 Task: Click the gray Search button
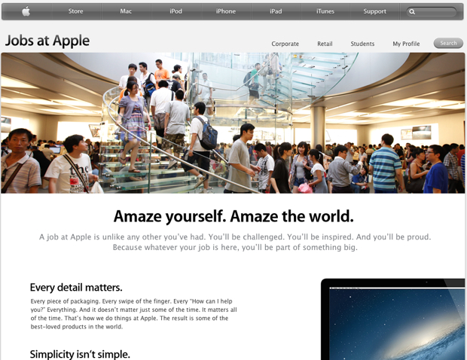point(448,43)
